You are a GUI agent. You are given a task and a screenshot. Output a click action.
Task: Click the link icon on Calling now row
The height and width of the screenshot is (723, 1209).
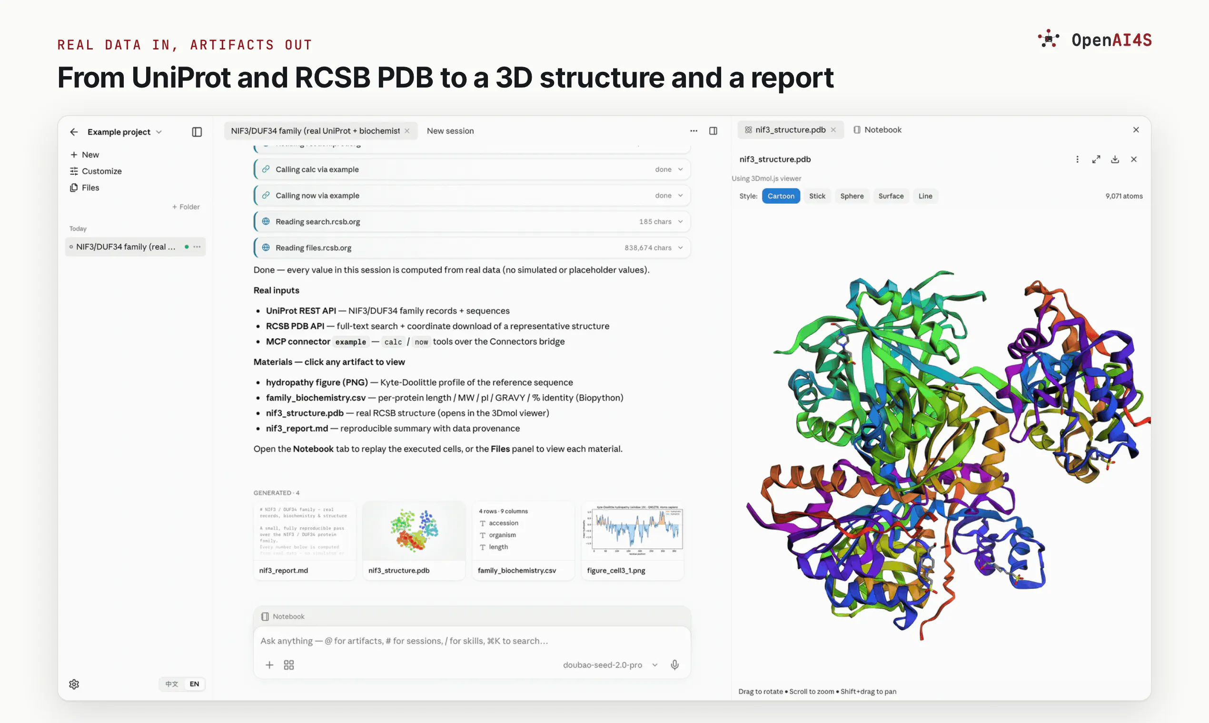[x=266, y=195]
